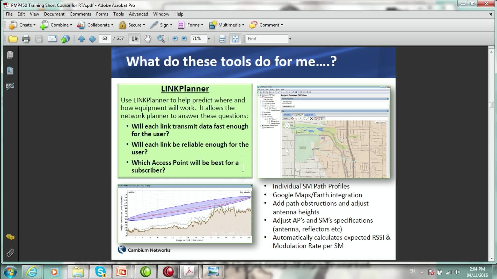Click the vertical scrollbar thumb
The height and width of the screenshot is (279, 497).
491,105
